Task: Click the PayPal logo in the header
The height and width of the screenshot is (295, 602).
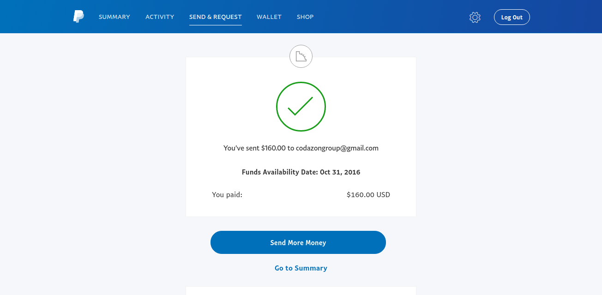Action: tap(78, 17)
